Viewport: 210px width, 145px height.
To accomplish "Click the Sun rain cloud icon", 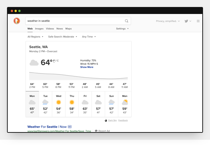I will pyautogui.click(x=111, y=102).
